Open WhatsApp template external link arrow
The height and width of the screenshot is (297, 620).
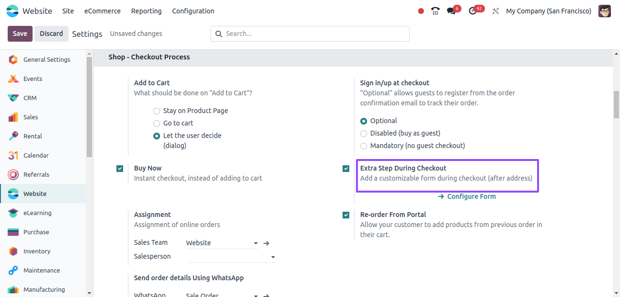point(267,296)
